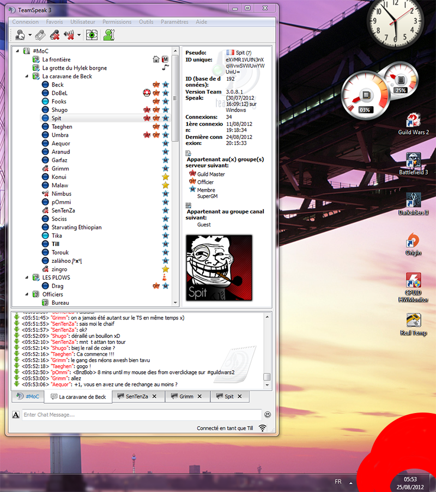Open the Favoris menu
Viewport: 436px width, 492px height.
[x=55, y=22]
